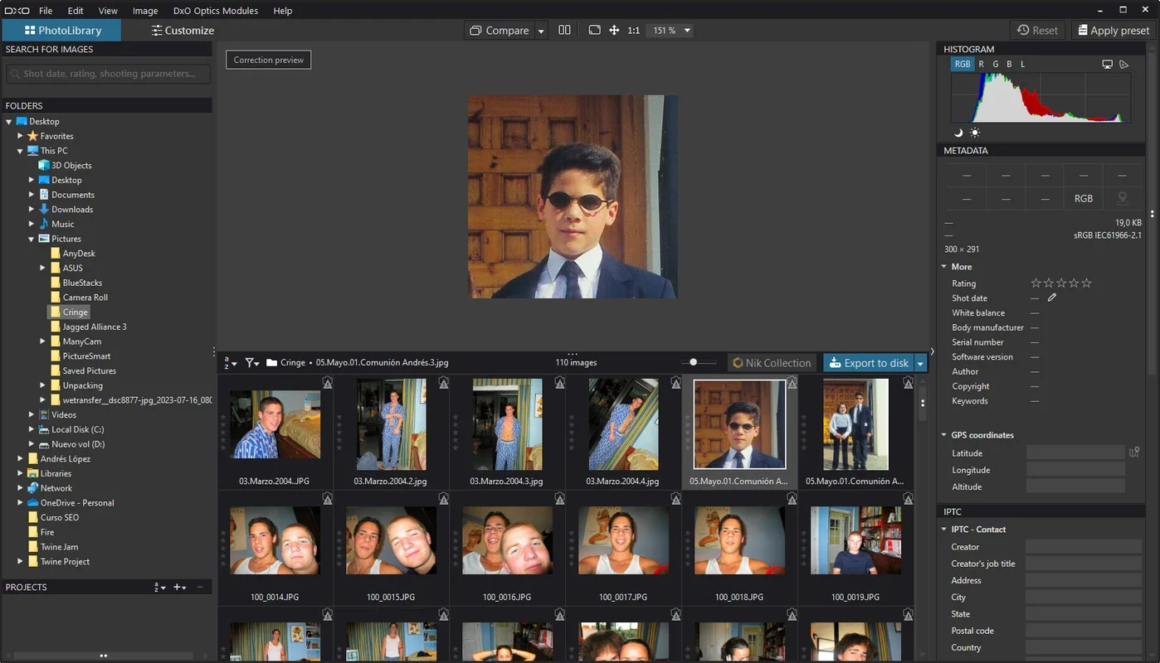Collapse the More metadata section
The height and width of the screenshot is (663, 1160).
[944, 267]
